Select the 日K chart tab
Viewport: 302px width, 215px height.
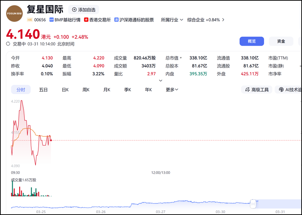pos(65,90)
